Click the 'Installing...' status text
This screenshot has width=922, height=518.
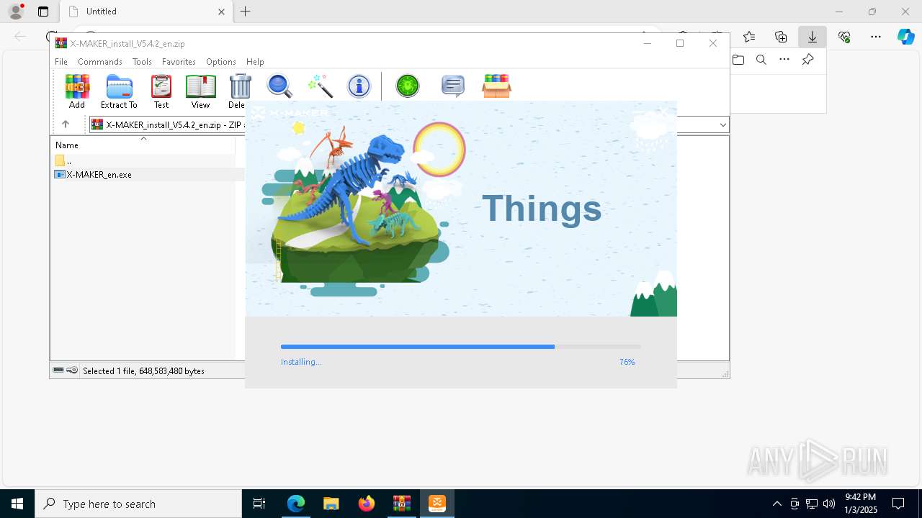point(301,362)
